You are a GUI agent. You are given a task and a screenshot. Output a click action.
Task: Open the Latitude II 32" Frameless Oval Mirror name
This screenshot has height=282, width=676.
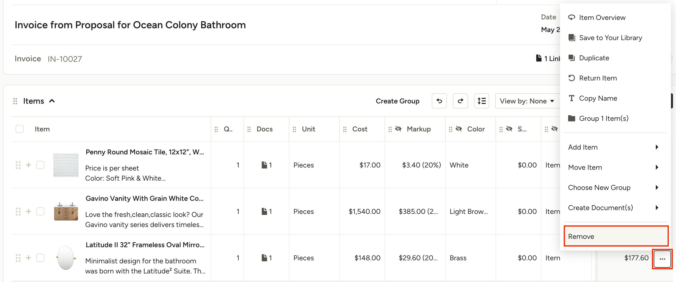[x=145, y=245]
